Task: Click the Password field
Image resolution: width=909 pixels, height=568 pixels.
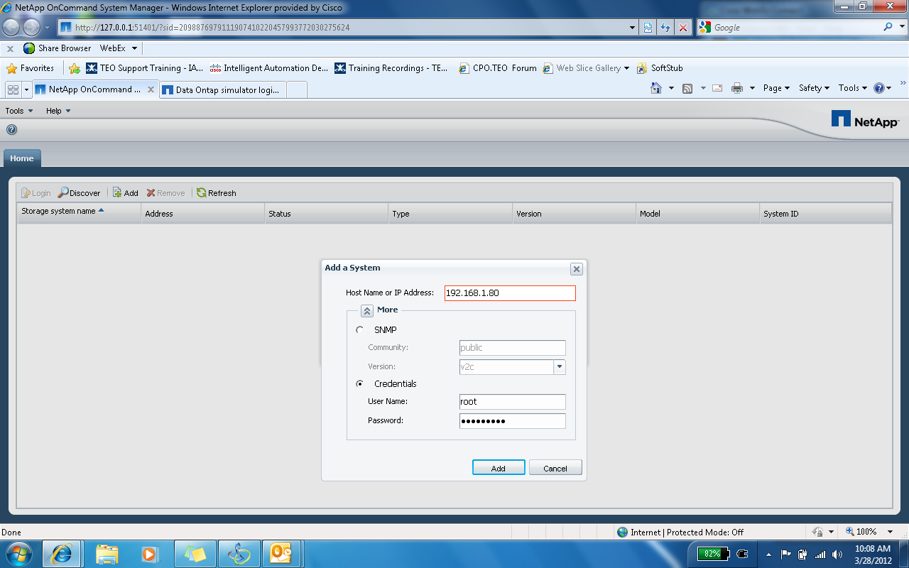Action: (513, 421)
